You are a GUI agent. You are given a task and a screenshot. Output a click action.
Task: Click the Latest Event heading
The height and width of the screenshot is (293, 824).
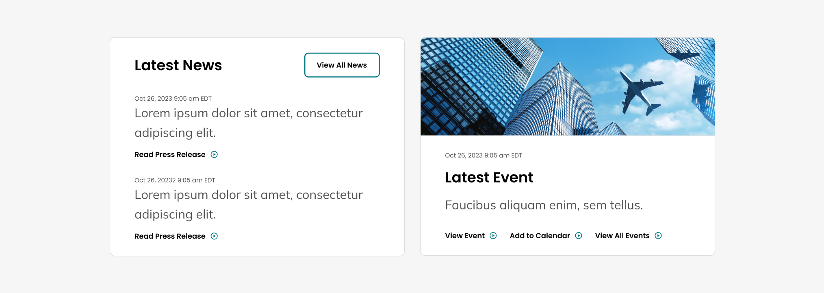[489, 177]
